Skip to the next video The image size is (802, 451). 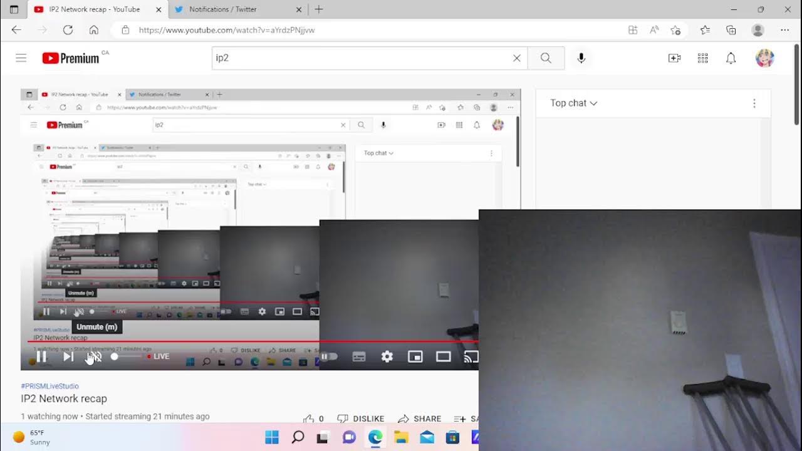pos(68,356)
